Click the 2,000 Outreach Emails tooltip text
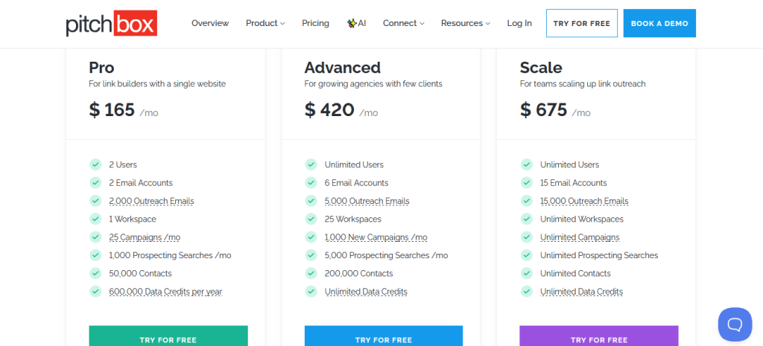The height and width of the screenshot is (346, 763). coord(151,201)
